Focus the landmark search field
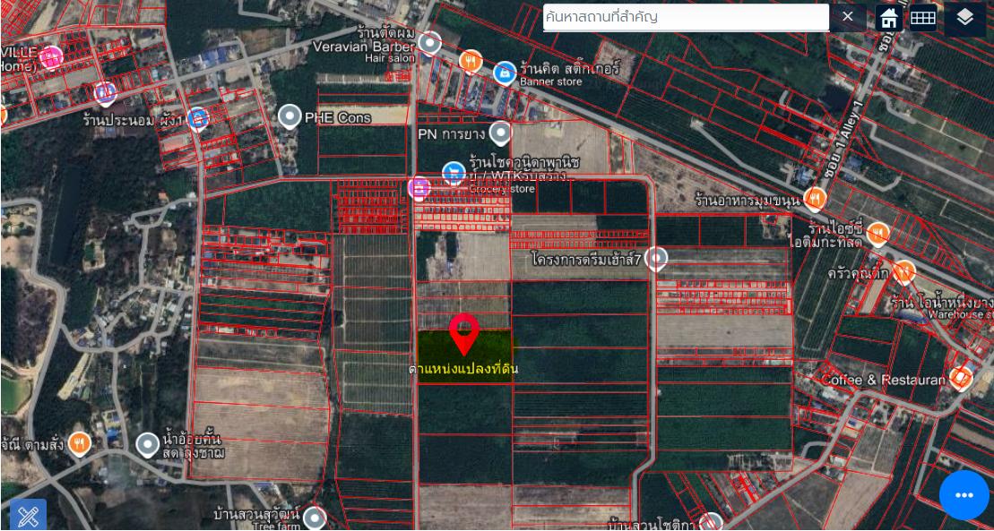This screenshot has height=531, width=994. [686, 17]
